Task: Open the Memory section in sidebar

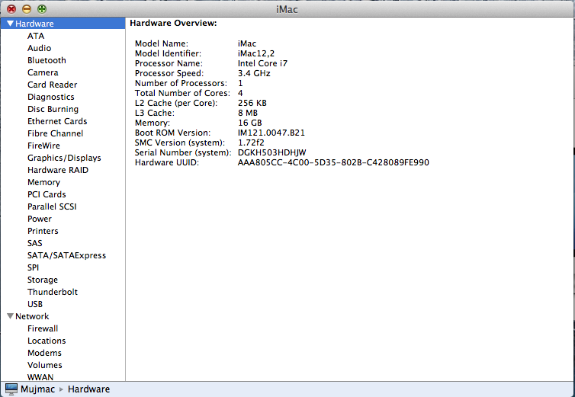Action: pos(43,182)
